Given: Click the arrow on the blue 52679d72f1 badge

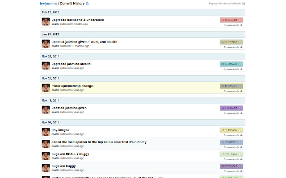Looking at the screenshot, I should 240,142.
